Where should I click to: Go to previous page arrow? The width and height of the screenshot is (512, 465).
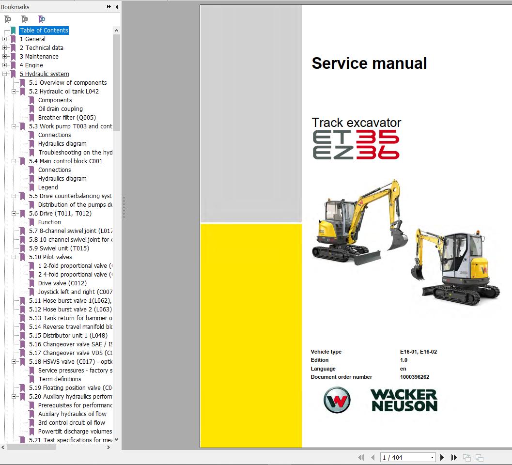pyautogui.click(x=372, y=457)
